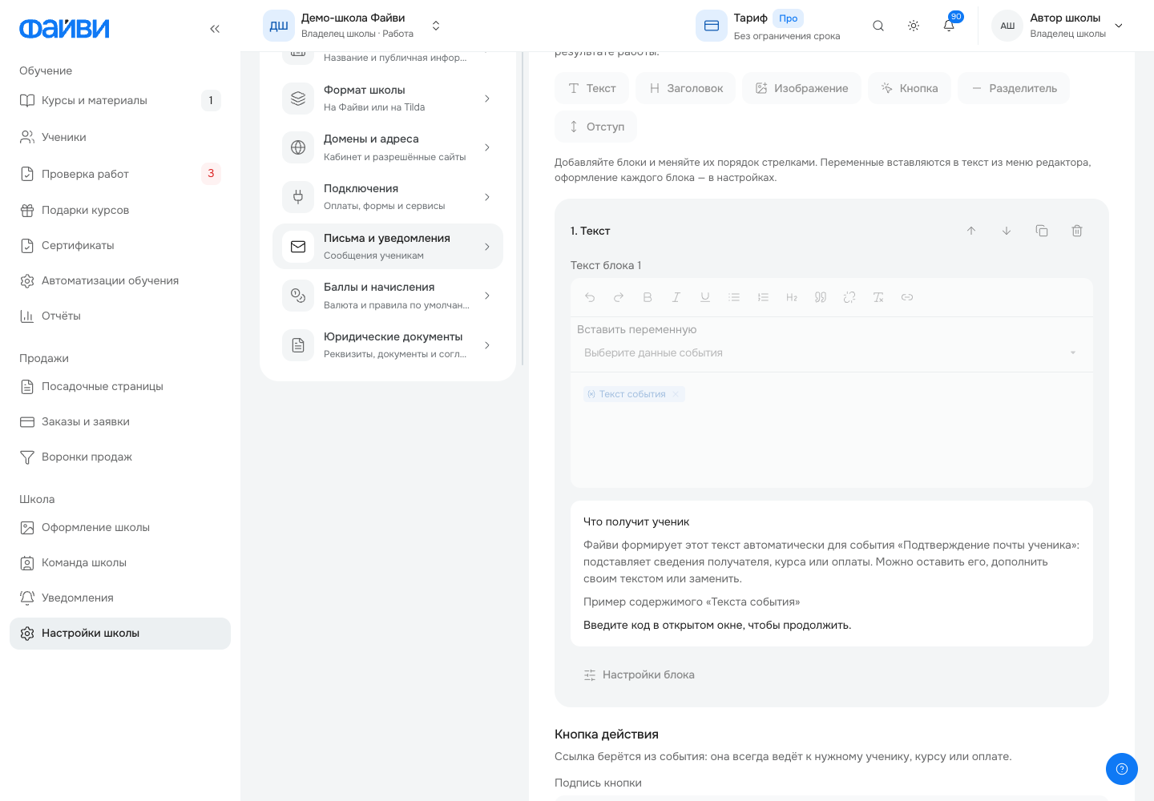The width and height of the screenshot is (1154, 801).
Task: Open the Выберите данные события dropdown
Action: pos(831,352)
